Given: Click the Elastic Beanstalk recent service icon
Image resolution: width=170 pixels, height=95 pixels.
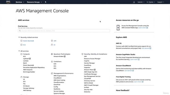Looking at the screenshot, I should pyautogui.click(x=21, y=41).
